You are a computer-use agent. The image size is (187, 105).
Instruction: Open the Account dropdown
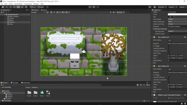click(x=162, y=7)
